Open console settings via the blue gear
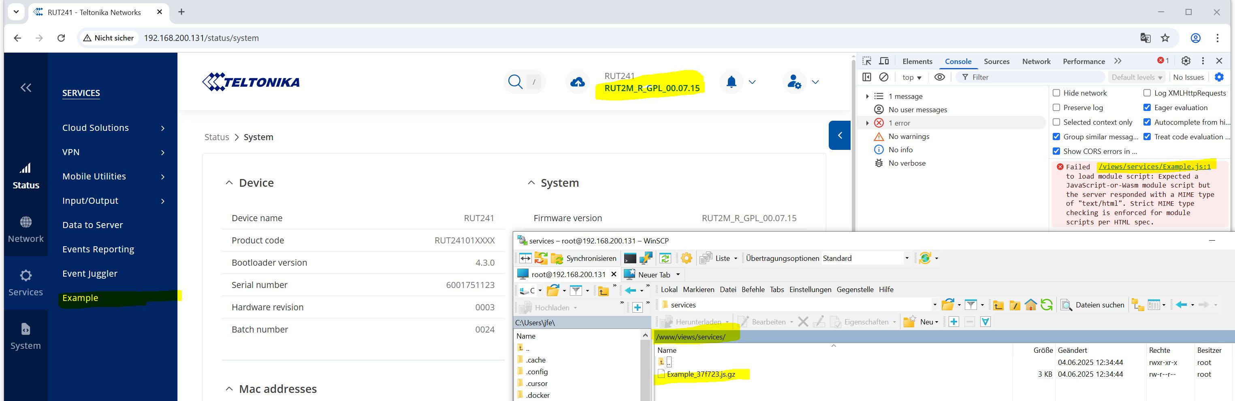1235x401 pixels. [1219, 77]
